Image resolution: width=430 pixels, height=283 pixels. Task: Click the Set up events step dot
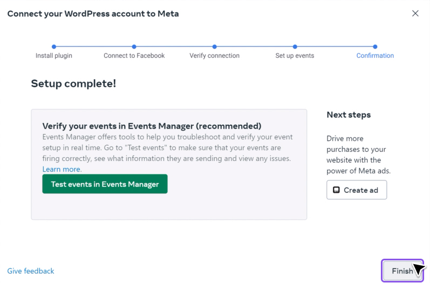295,47
